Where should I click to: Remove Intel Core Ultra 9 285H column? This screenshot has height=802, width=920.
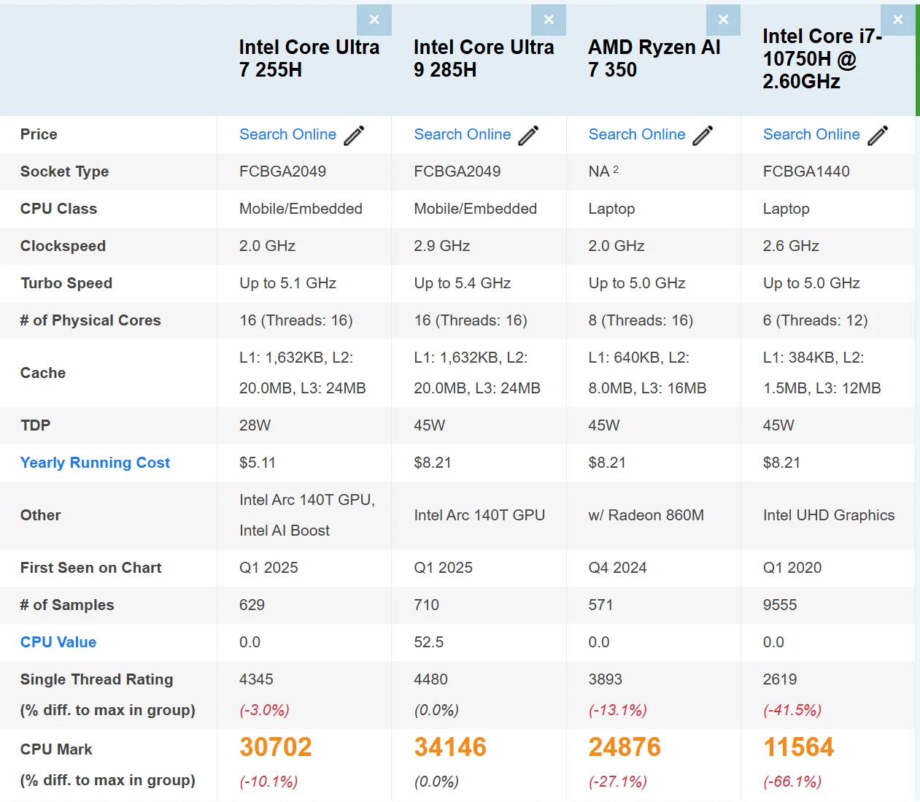[x=549, y=20]
